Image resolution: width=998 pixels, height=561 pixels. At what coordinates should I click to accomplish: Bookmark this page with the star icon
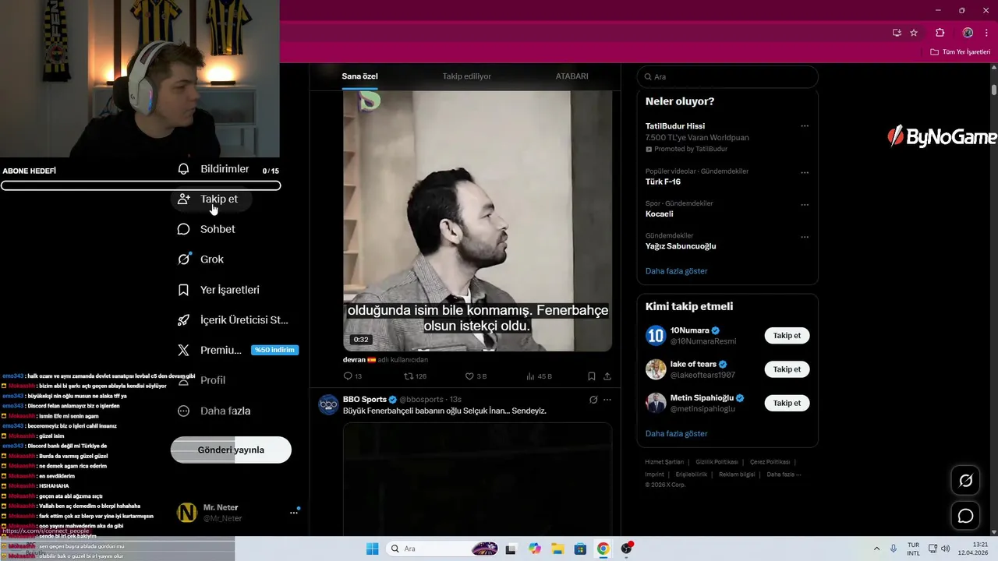point(914,33)
